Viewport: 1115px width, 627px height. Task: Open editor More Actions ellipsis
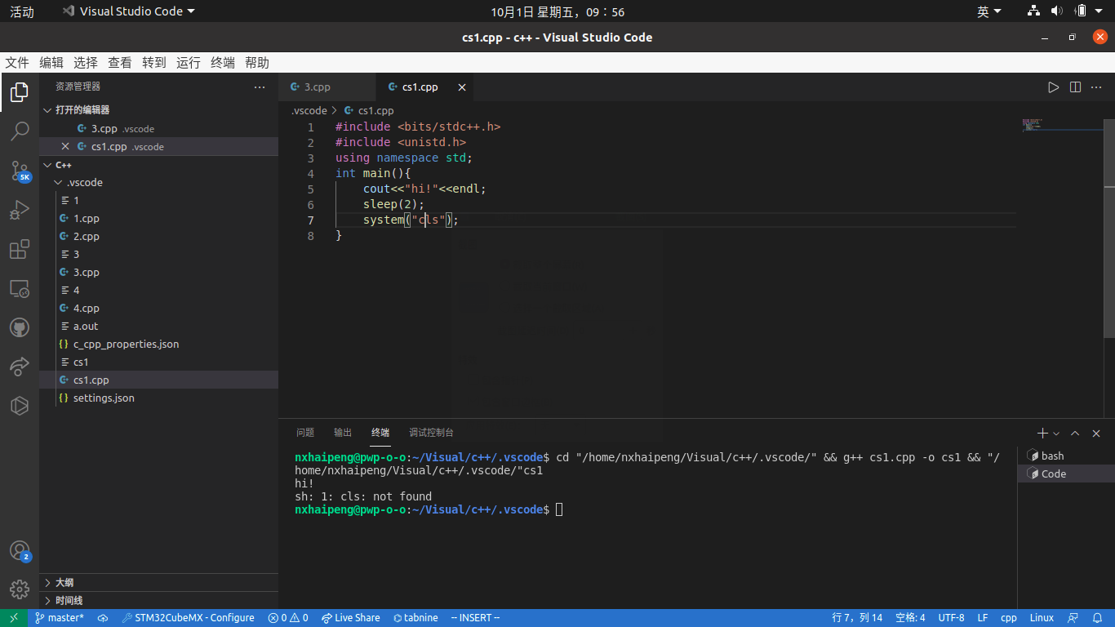coord(1097,87)
